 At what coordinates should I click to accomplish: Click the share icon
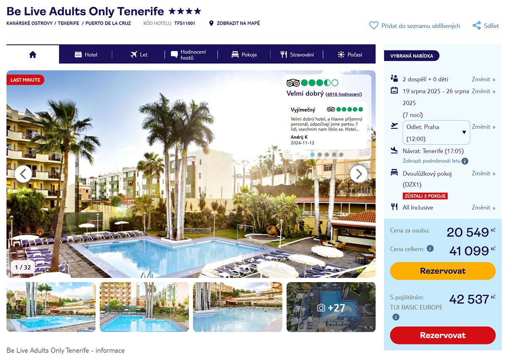point(477,25)
